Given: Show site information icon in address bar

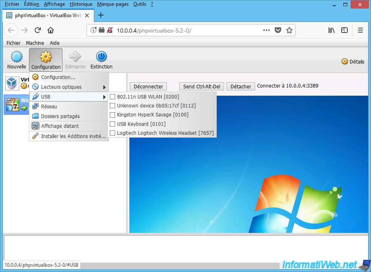Looking at the screenshot, I should [x=94, y=30].
